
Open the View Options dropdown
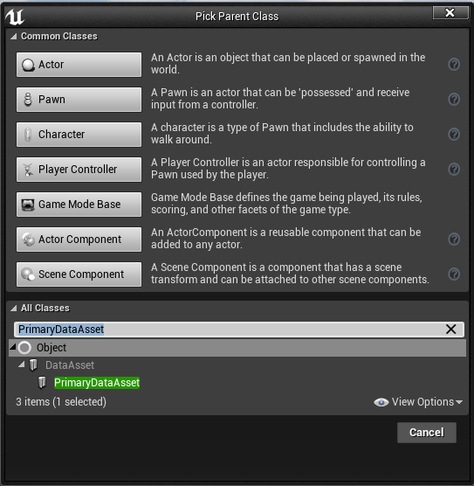[x=418, y=402]
